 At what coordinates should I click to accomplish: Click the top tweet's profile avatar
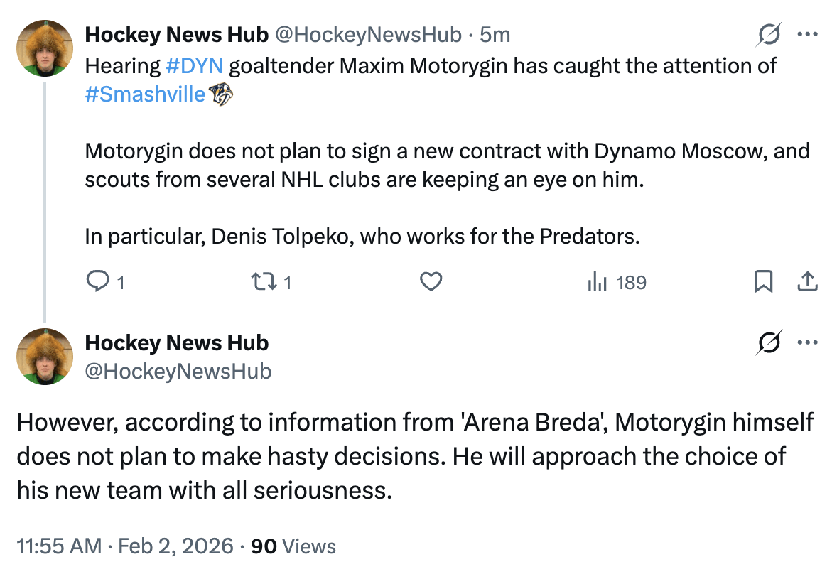45,48
